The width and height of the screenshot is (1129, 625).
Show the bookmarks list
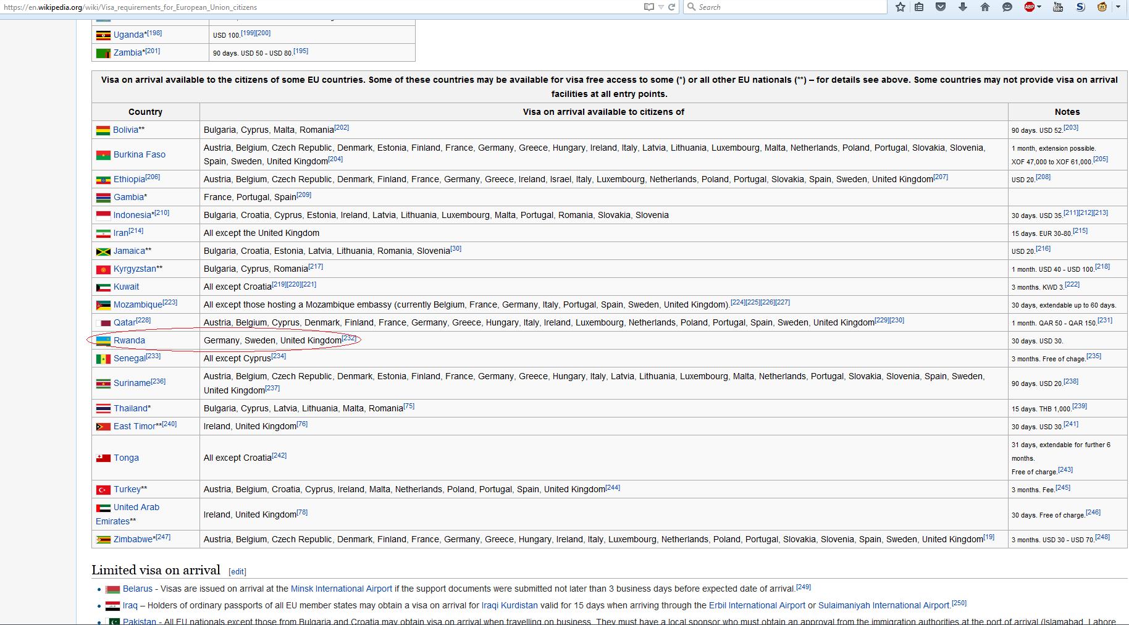pyautogui.click(x=920, y=7)
